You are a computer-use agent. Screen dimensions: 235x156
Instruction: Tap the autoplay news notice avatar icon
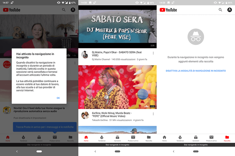pyautogui.click(x=7, y=110)
